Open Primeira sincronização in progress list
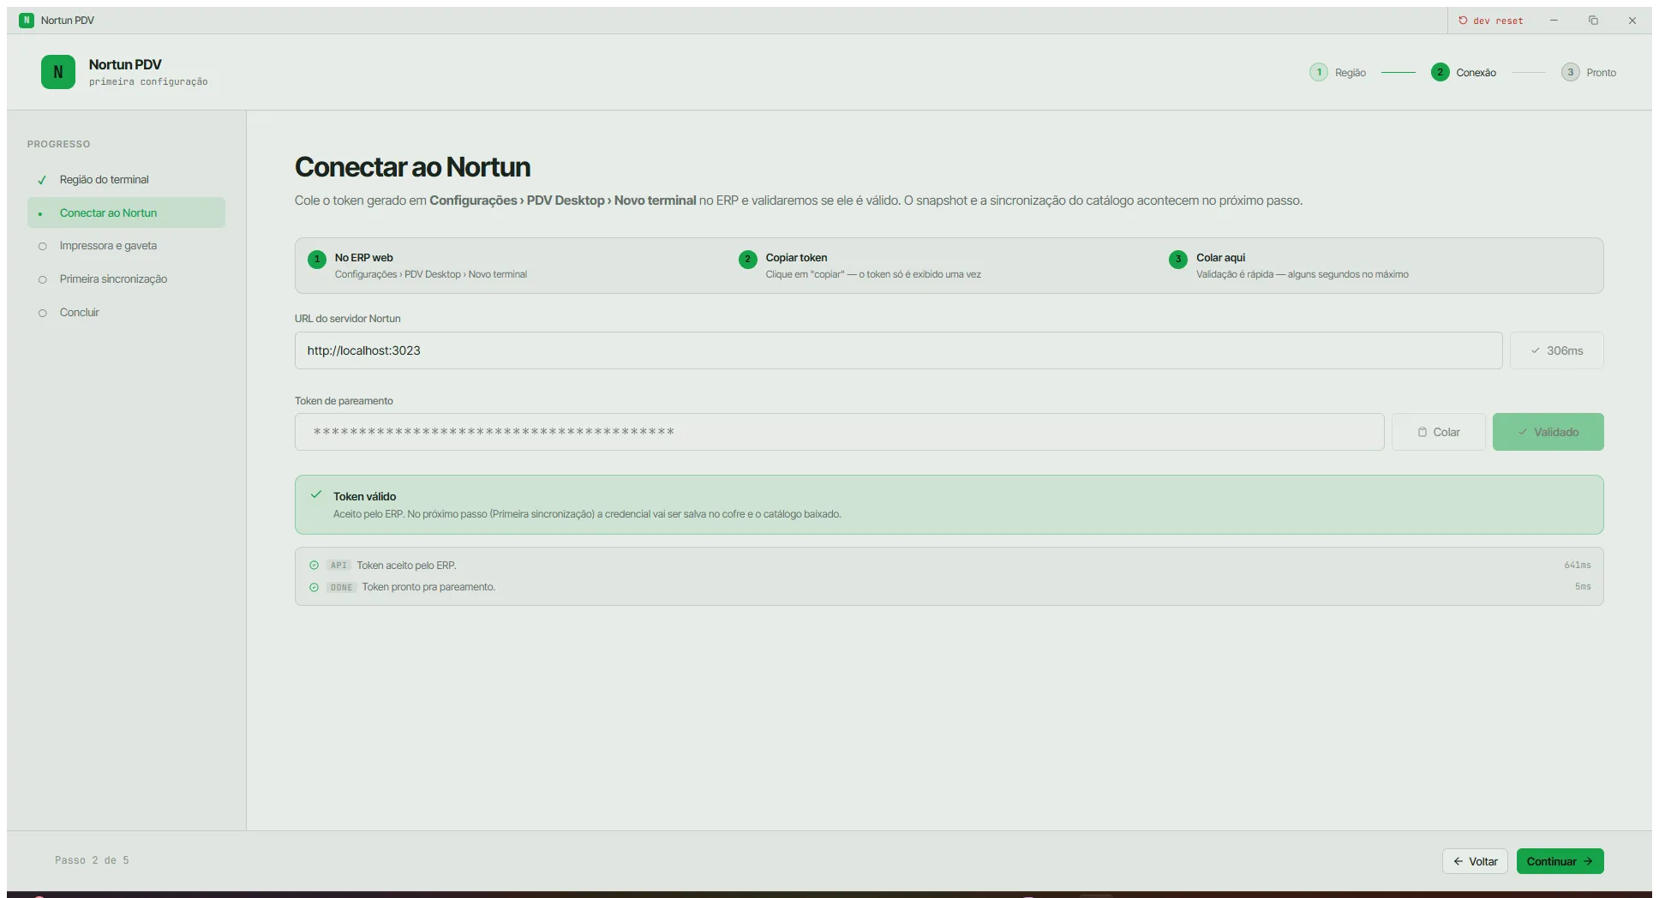This screenshot has width=1659, height=898. pyautogui.click(x=126, y=279)
